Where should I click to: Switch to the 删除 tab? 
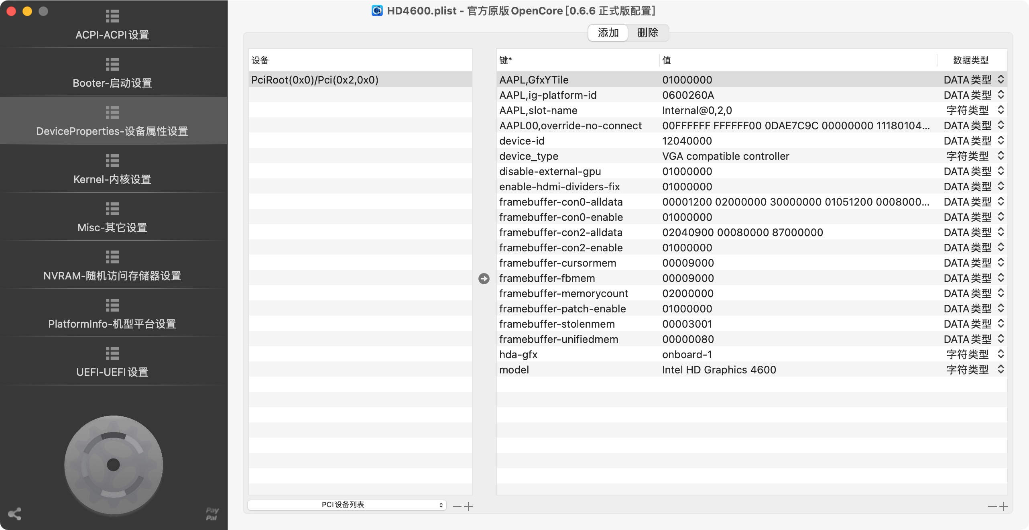click(x=648, y=33)
